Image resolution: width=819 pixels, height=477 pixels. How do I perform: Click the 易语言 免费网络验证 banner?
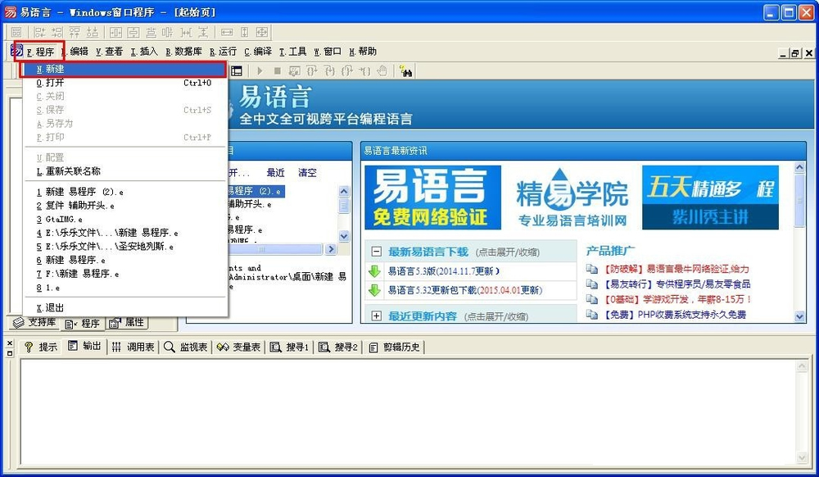coord(432,198)
